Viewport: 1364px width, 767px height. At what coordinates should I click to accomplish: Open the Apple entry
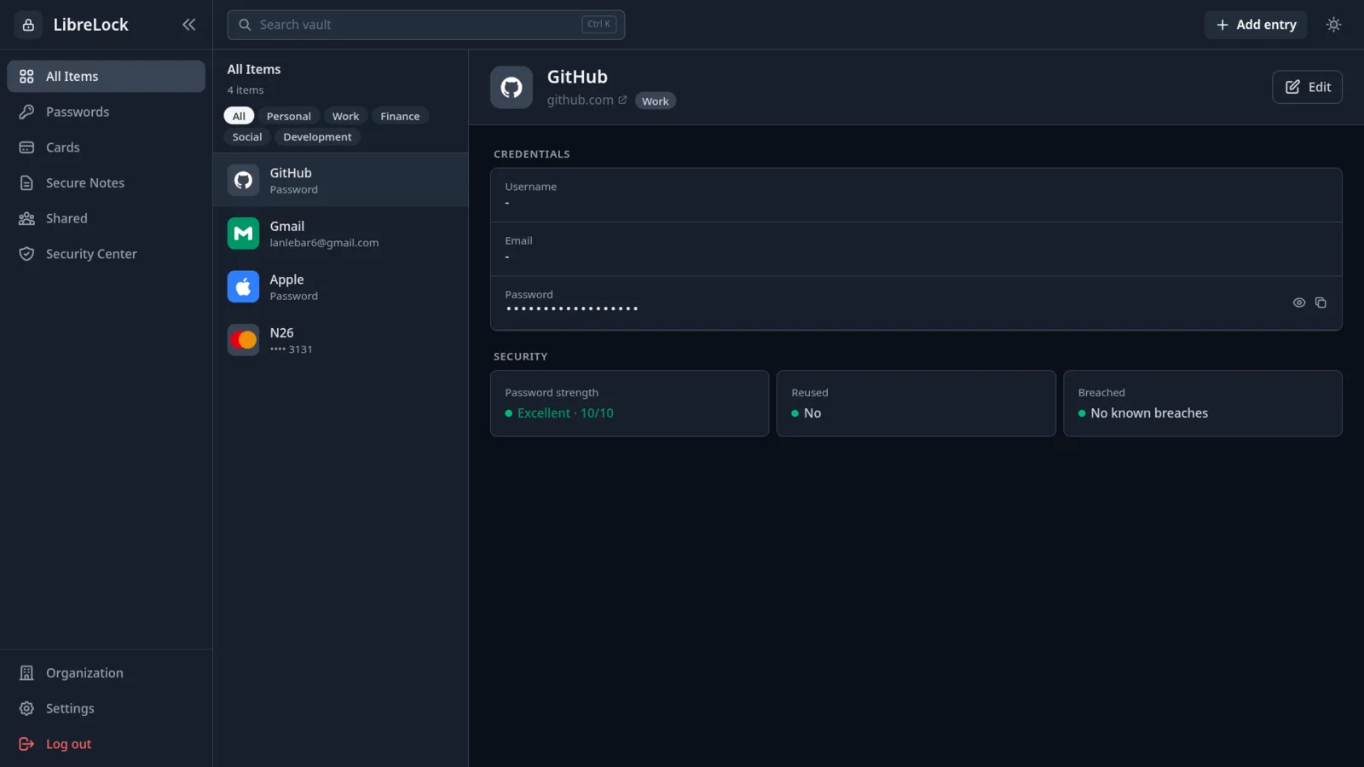(340, 286)
